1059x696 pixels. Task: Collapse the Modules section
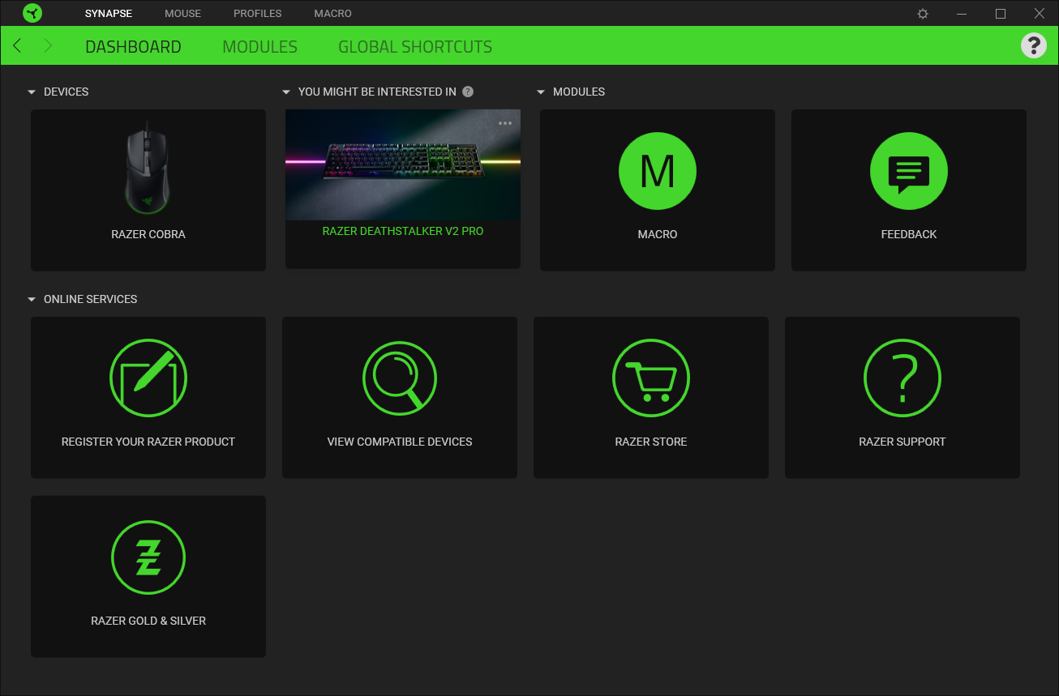[x=541, y=92]
